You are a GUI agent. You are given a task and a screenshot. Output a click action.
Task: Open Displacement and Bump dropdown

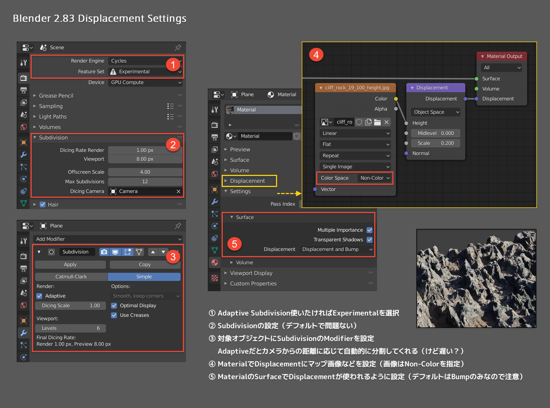coord(337,249)
